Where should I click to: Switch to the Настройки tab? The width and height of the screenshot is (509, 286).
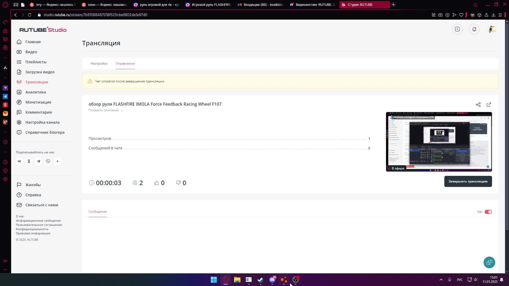[x=99, y=64]
